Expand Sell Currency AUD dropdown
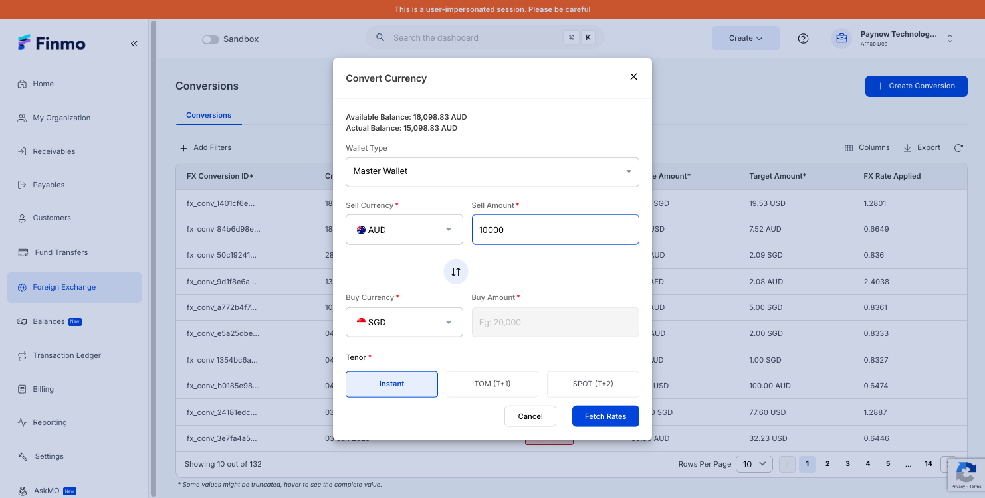The width and height of the screenshot is (985, 498). point(404,230)
